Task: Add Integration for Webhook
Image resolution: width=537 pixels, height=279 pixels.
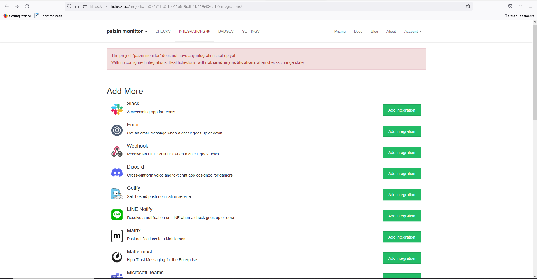Action: point(402,152)
